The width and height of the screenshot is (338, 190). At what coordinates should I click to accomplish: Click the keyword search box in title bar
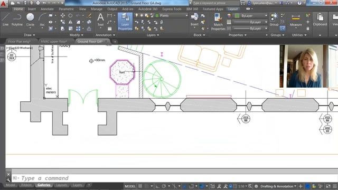[x=215, y=3]
